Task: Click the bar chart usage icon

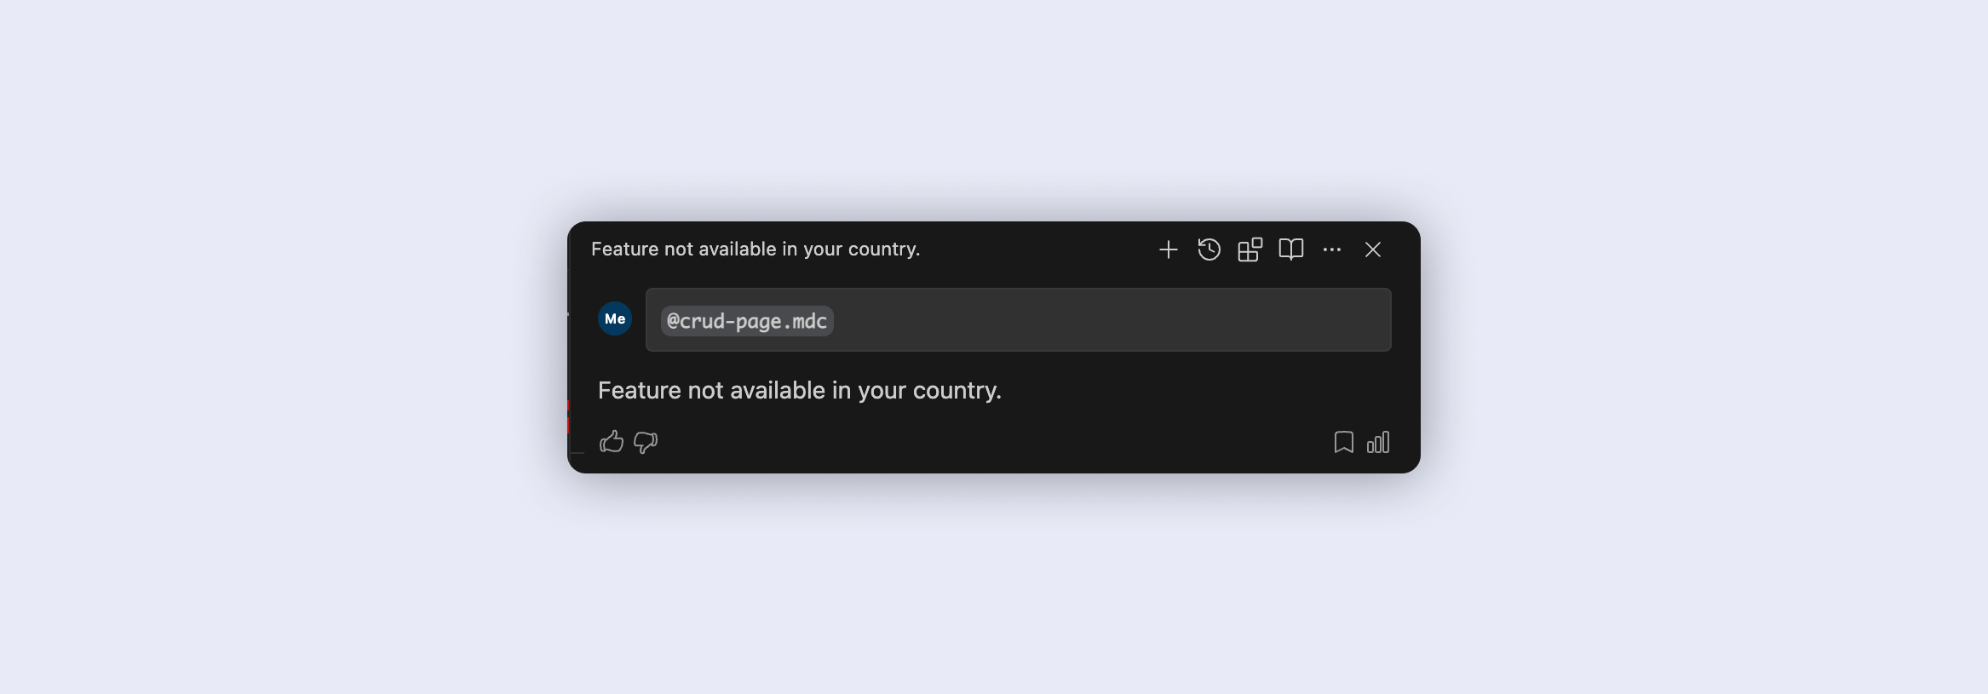Action: click(1378, 442)
